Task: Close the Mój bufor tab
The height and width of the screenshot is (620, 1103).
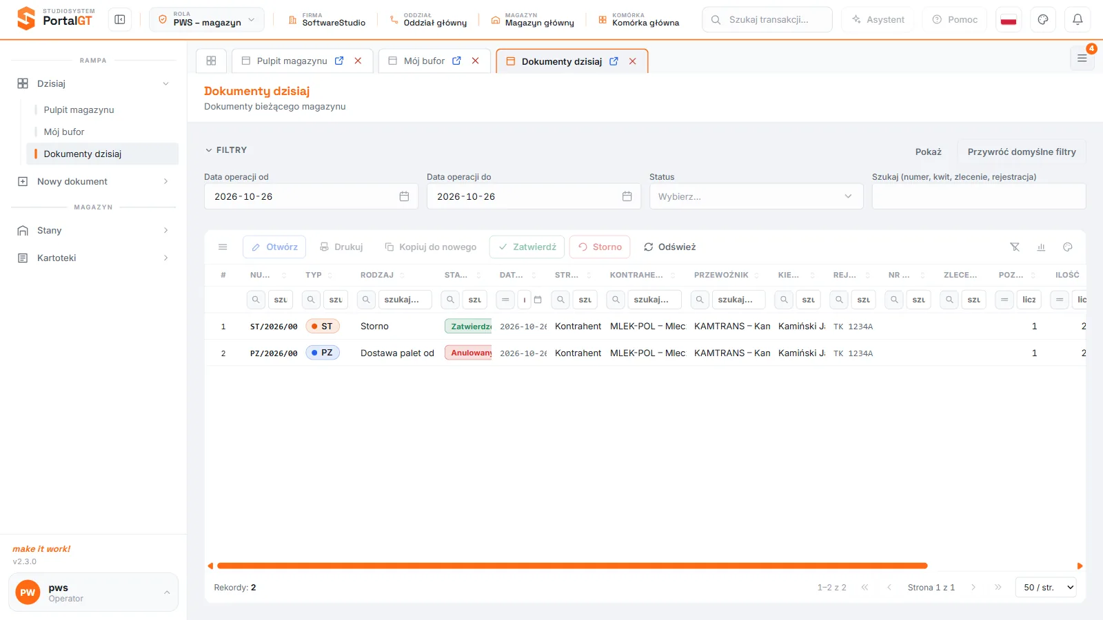Action: pos(476,61)
